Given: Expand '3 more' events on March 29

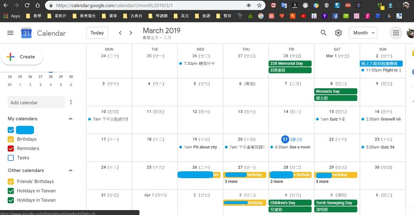Looking at the screenshot, I should tap(322, 181).
